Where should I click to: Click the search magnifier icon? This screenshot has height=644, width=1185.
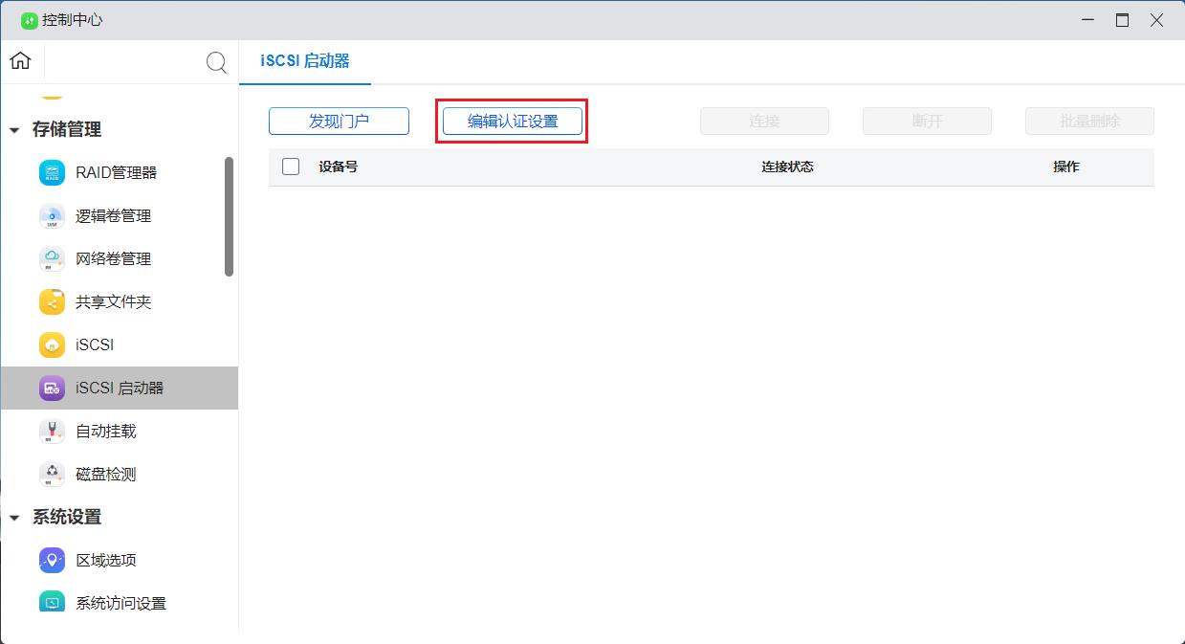click(217, 62)
